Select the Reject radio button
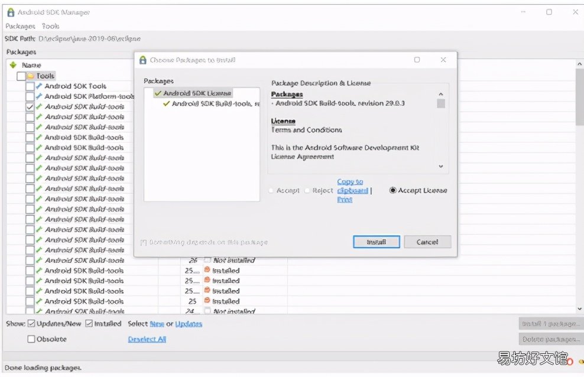The height and width of the screenshot is (377, 584). point(307,190)
